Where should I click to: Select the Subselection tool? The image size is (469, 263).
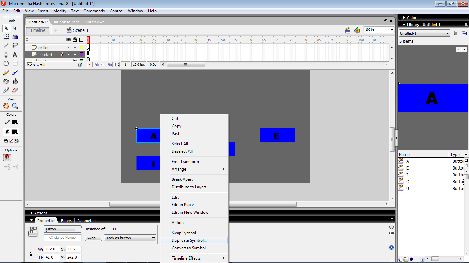15,28
